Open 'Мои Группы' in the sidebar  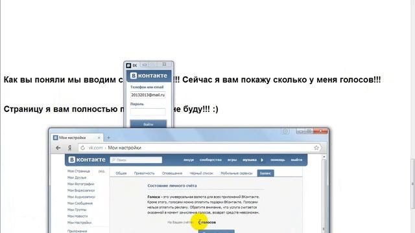click(x=77, y=210)
